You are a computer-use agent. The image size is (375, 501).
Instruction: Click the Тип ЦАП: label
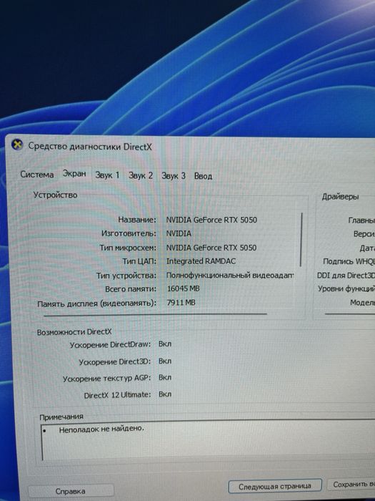(139, 261)
